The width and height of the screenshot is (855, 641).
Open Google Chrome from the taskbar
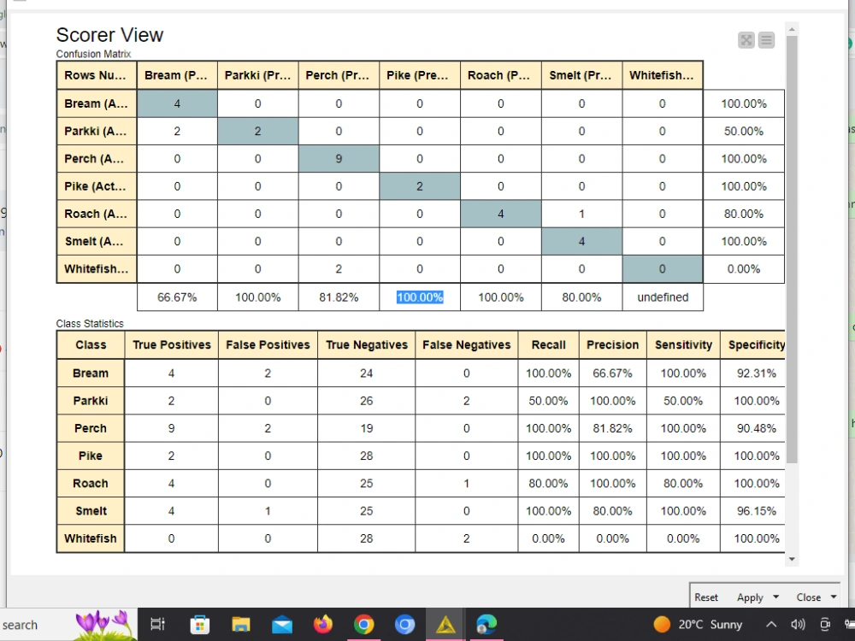tap(363, 624)
